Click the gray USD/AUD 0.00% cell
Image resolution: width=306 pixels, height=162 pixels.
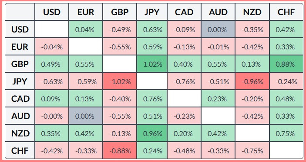click(x=218, y=29)
